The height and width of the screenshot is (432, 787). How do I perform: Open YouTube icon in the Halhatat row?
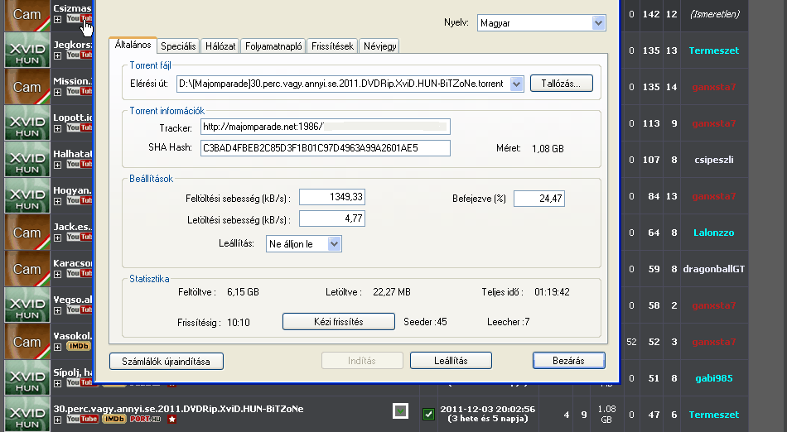pyautogui.click(x=80, y=164)
